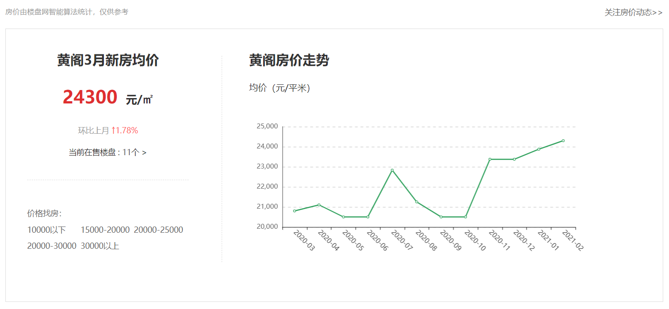This screenshot has width=669, height=309.
Task: Click the 2021-02 final data point
Action: 563,140
